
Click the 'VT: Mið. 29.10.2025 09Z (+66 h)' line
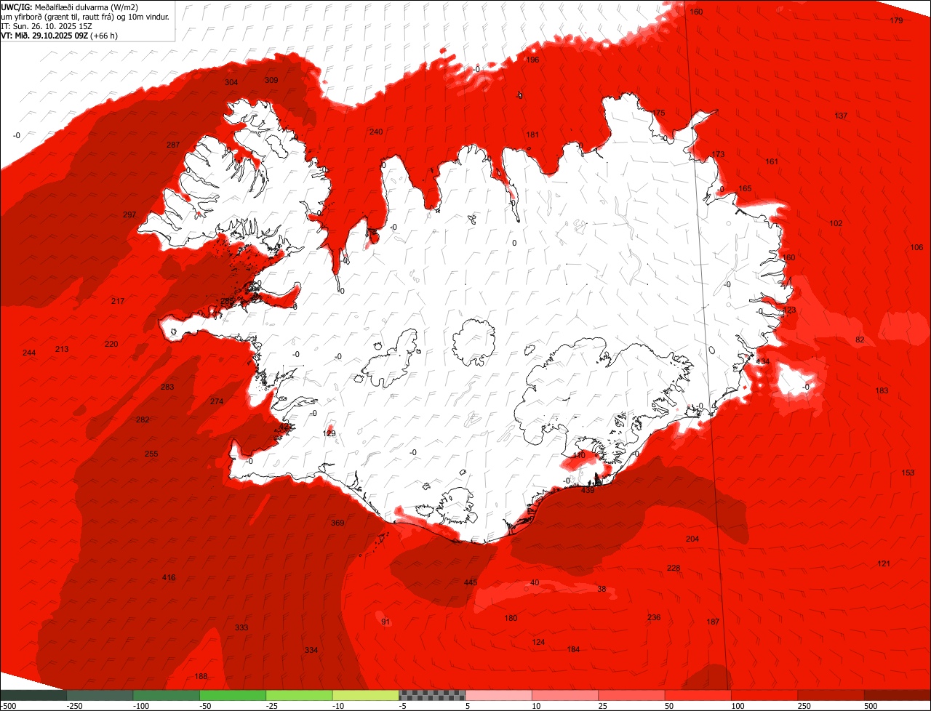click(60, 35)
